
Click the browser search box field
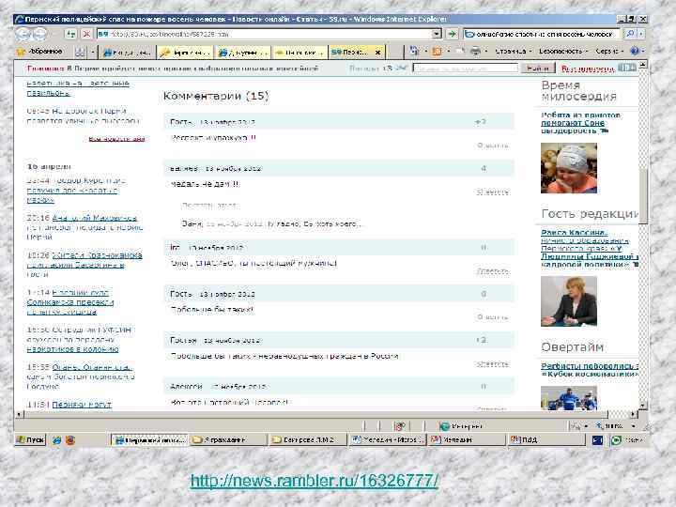[x=541, y=34]
